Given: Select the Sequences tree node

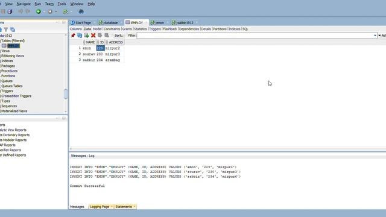Looking at the screenshot, I should [9, 106].
